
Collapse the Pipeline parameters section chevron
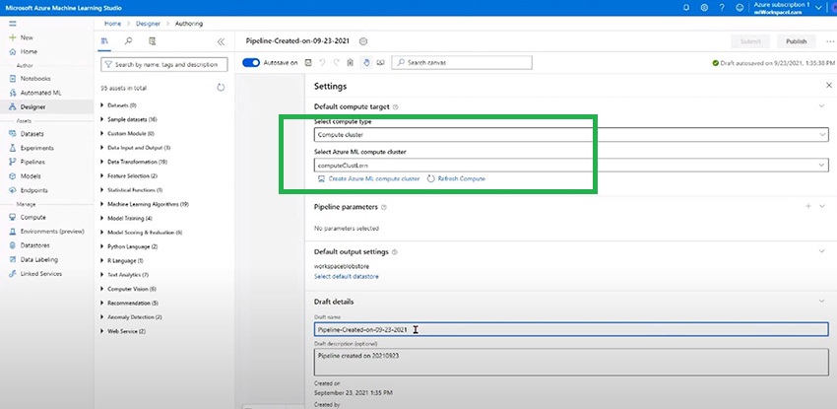click(x=822, y=206)
